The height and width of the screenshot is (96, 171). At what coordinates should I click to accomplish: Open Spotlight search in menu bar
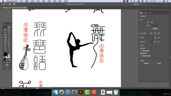160,1
